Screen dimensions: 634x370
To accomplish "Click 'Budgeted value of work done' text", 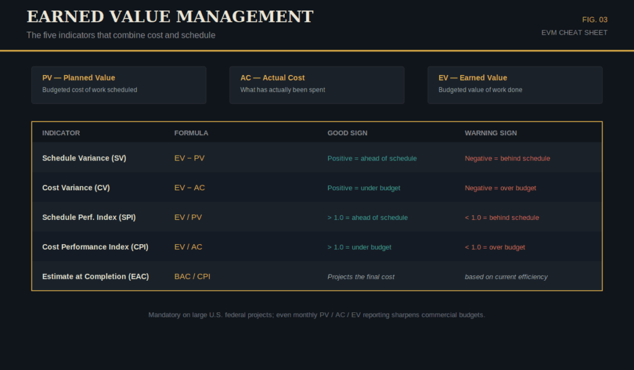I will (480, 90).
